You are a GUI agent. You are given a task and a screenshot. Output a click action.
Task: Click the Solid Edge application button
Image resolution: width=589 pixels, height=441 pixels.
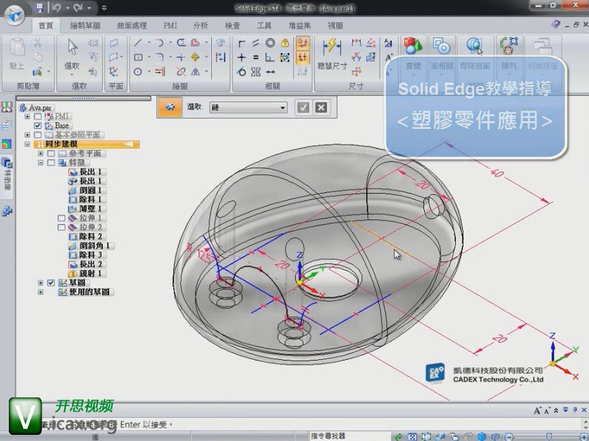[x=14, y=13]
